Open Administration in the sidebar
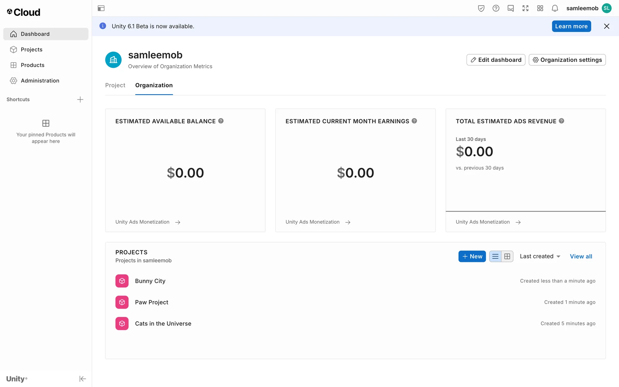This screenshot has width=619, height=387. pos(40,81)
